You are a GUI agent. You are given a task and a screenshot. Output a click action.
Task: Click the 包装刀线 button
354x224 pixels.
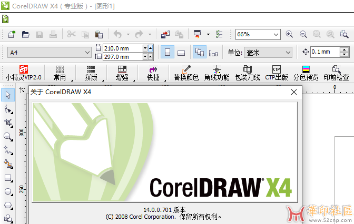point(248,73)
